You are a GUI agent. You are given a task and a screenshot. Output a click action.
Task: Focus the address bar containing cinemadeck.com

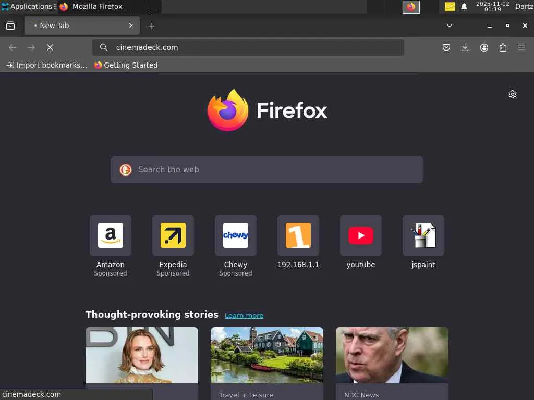[248, 47]
